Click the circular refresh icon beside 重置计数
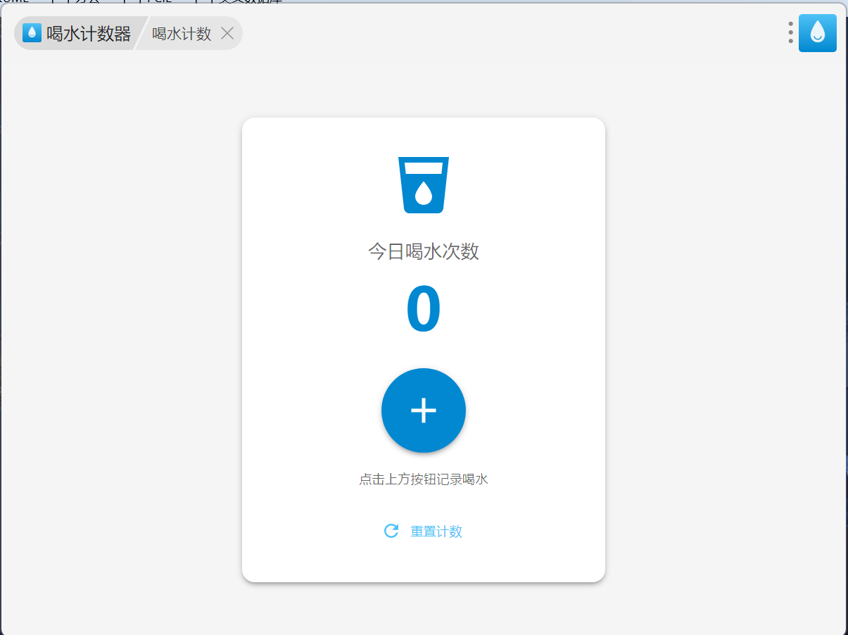 coord(391,531)
